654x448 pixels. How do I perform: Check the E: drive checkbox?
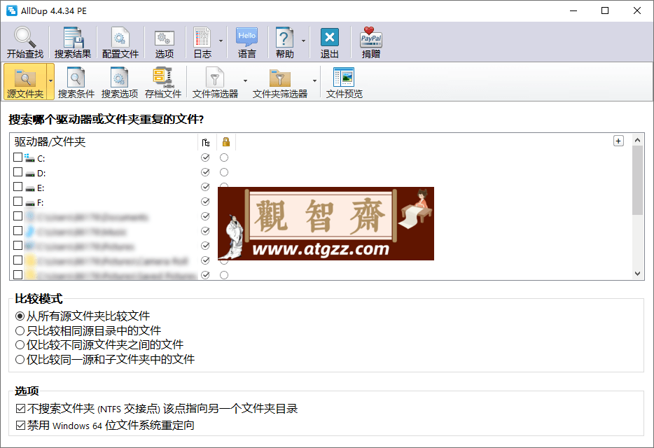click(x=18, y=186)
